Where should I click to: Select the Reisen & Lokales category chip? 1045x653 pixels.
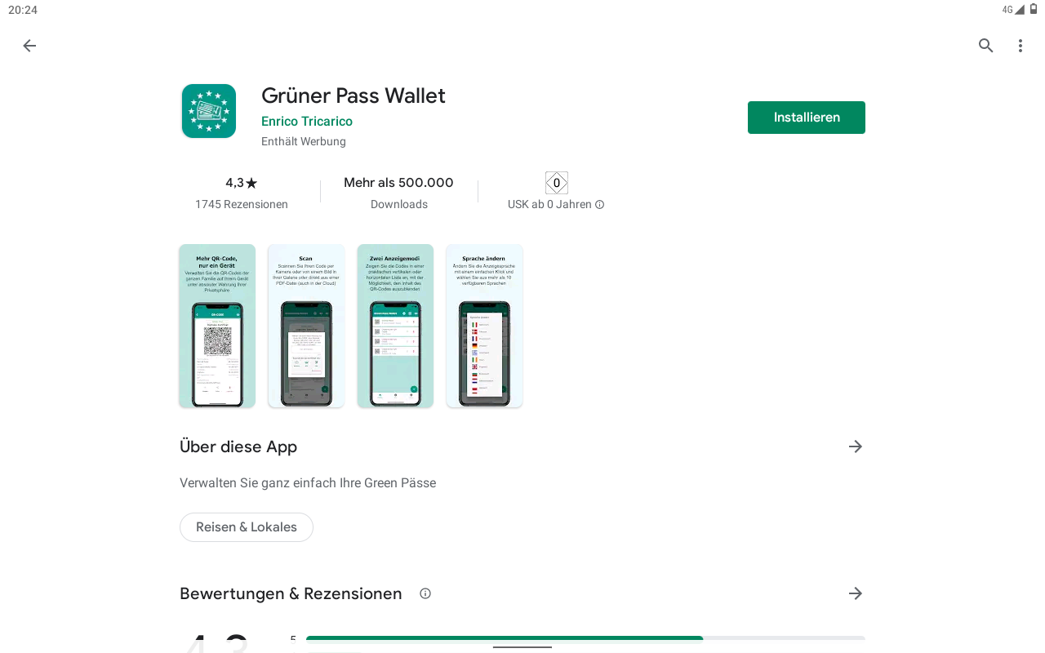pos(247,527)
